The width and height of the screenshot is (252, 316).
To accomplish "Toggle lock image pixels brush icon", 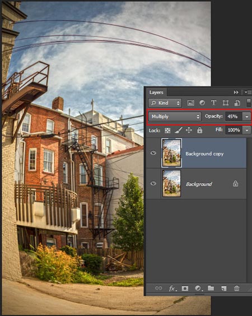I will coord(178,130).
